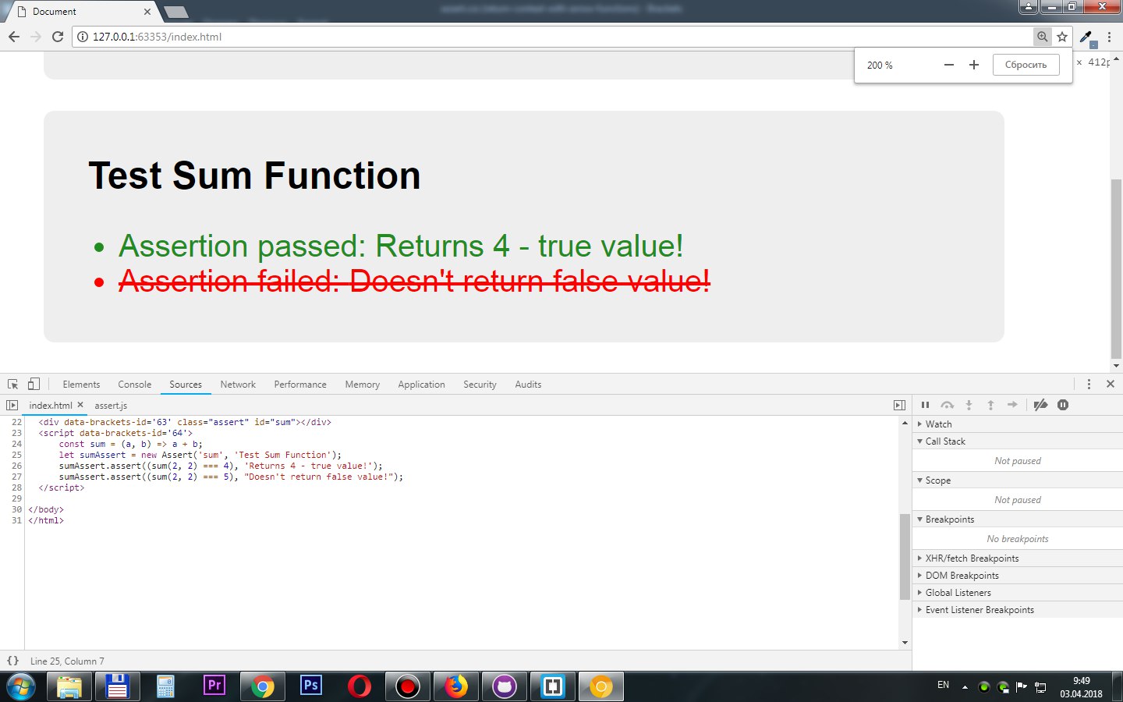The image size is (1123, 702).
Task: Click 'Assertion passed: Returns 4' text
Action: pos(314,246)
